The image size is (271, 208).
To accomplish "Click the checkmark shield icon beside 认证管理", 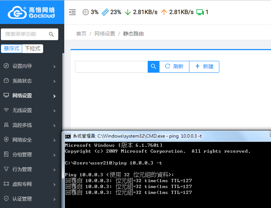I will click(x=6, y=198).
